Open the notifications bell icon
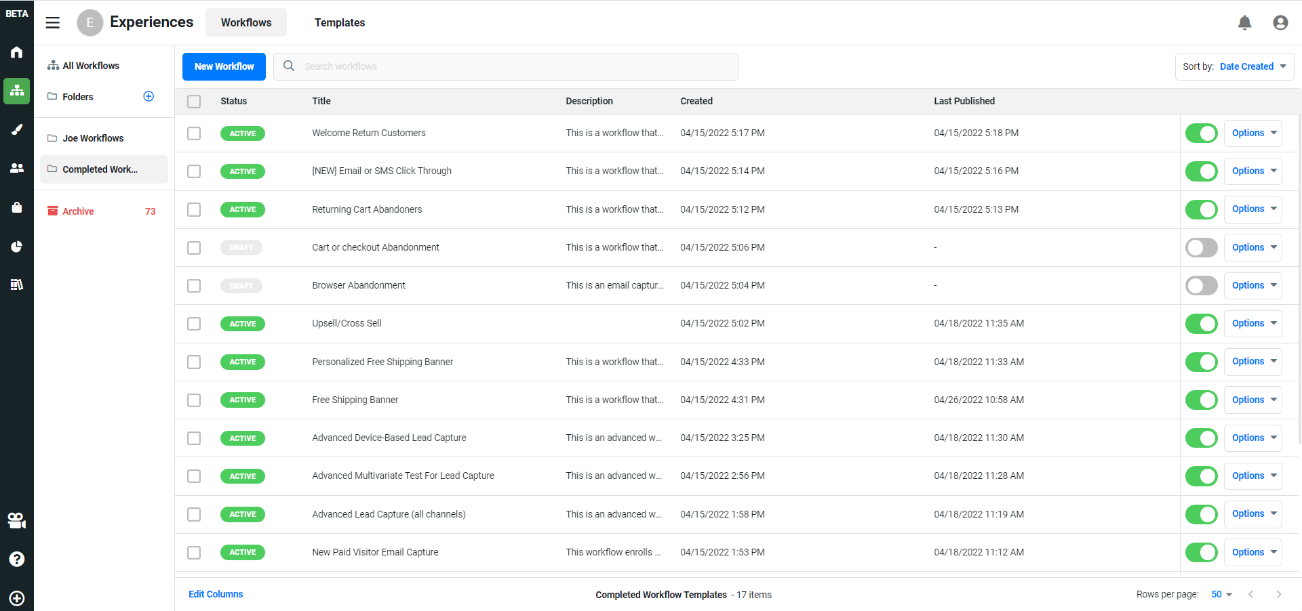The height and width of the screenshot is (611, 1302). pos(1245,22)
